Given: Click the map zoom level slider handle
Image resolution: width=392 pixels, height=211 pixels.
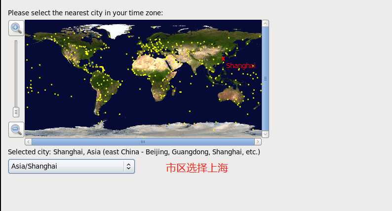Looking at the screenshot, I should (16, 112).
